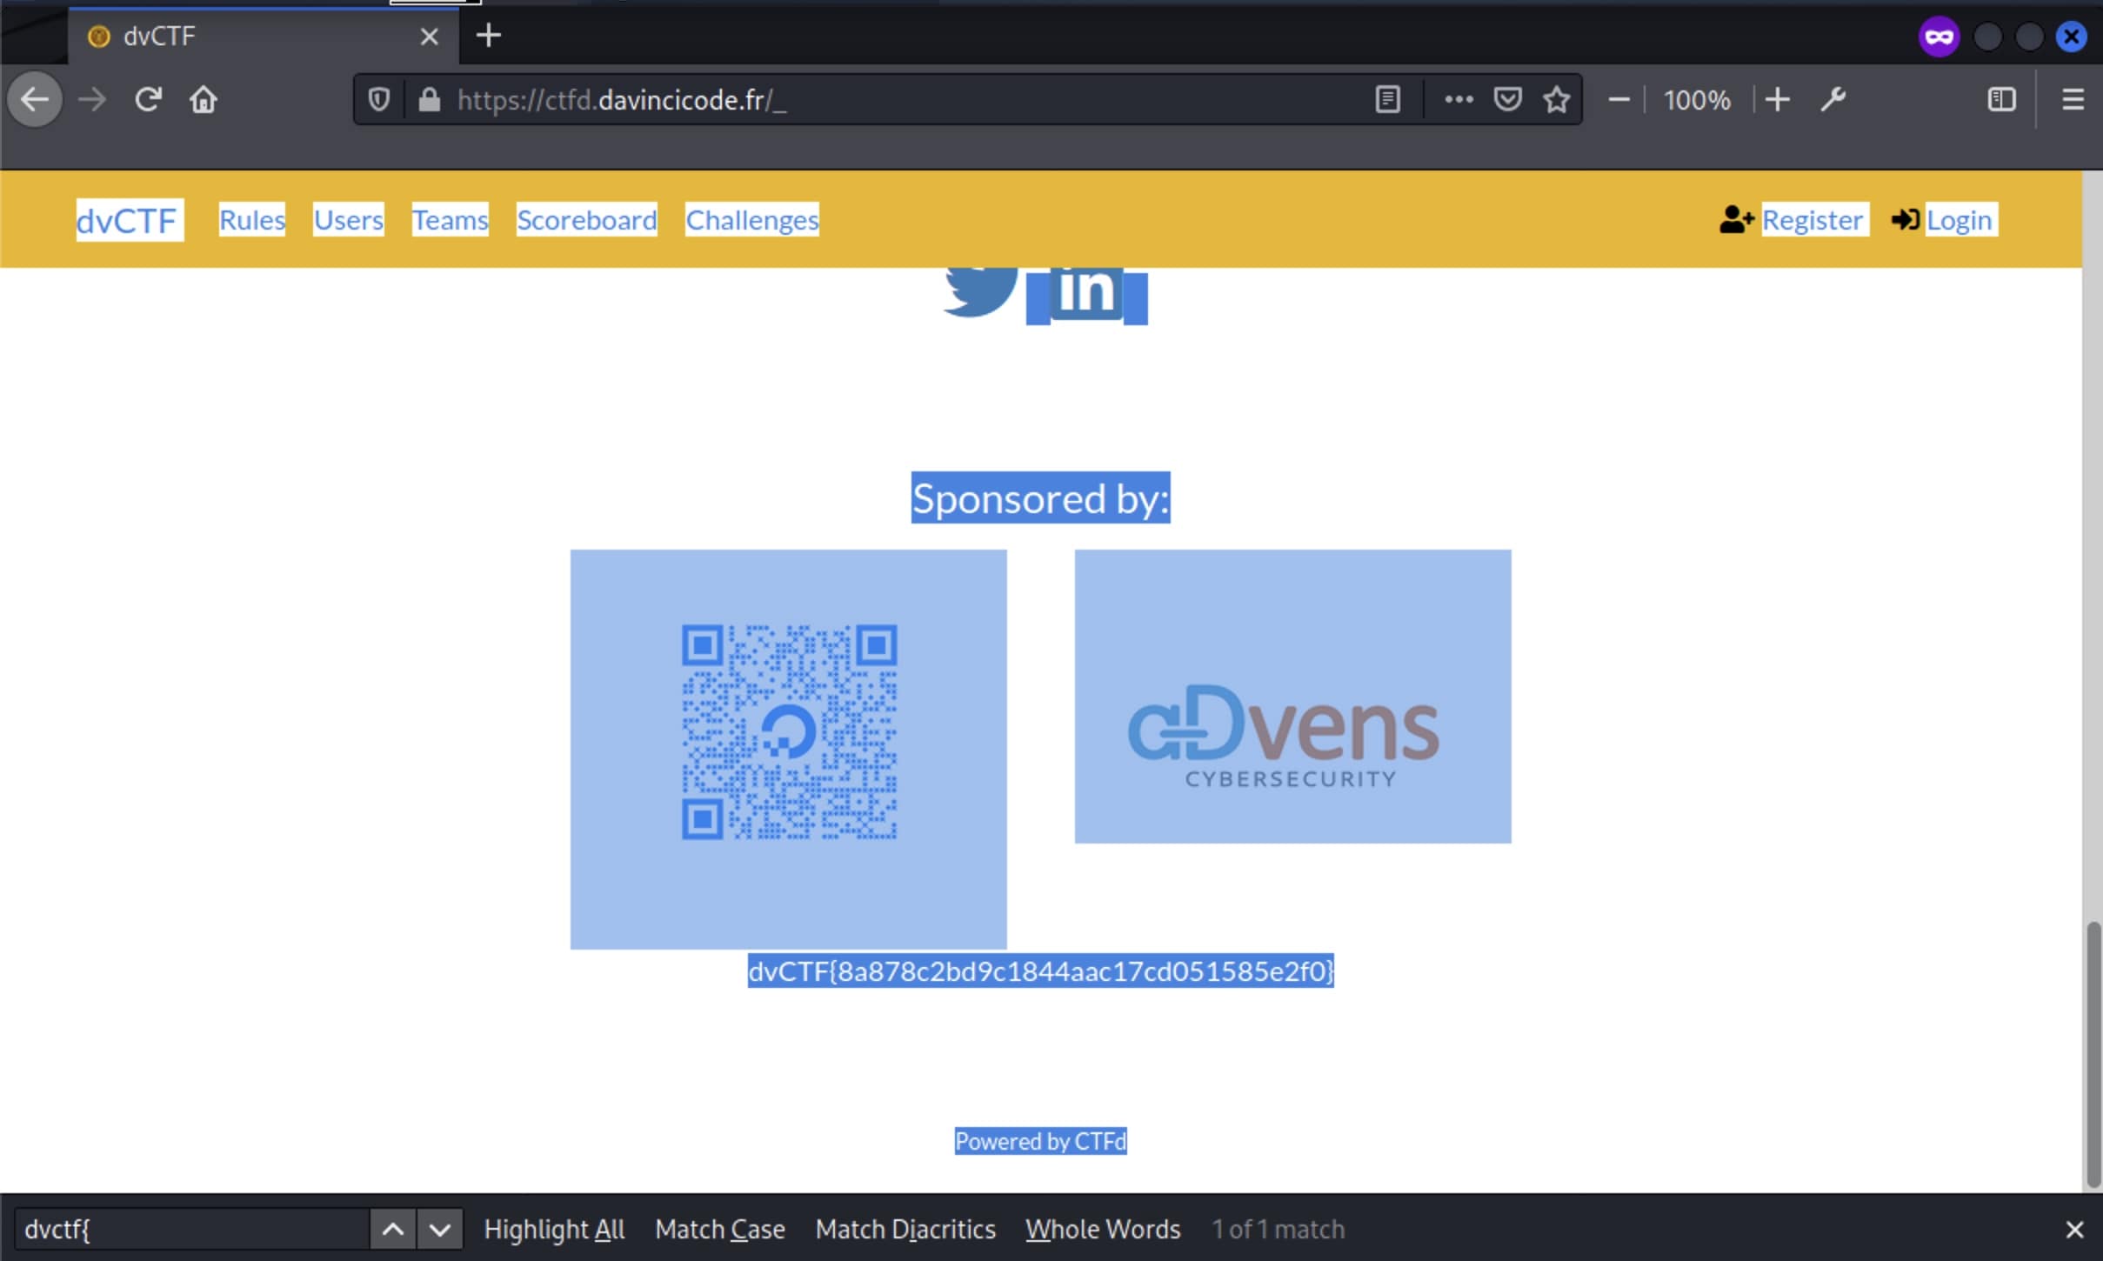Go to dvCTF home brand link
Screen dimensions: 2103x1261
[129, 220]
